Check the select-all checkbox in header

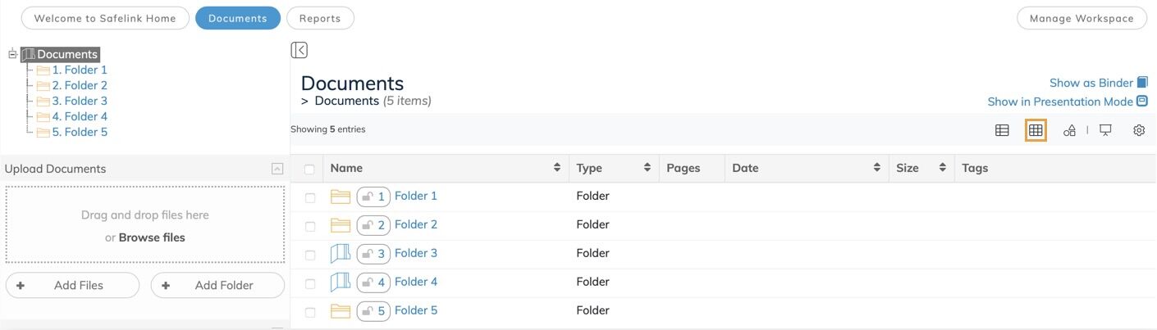pos(309,170)
